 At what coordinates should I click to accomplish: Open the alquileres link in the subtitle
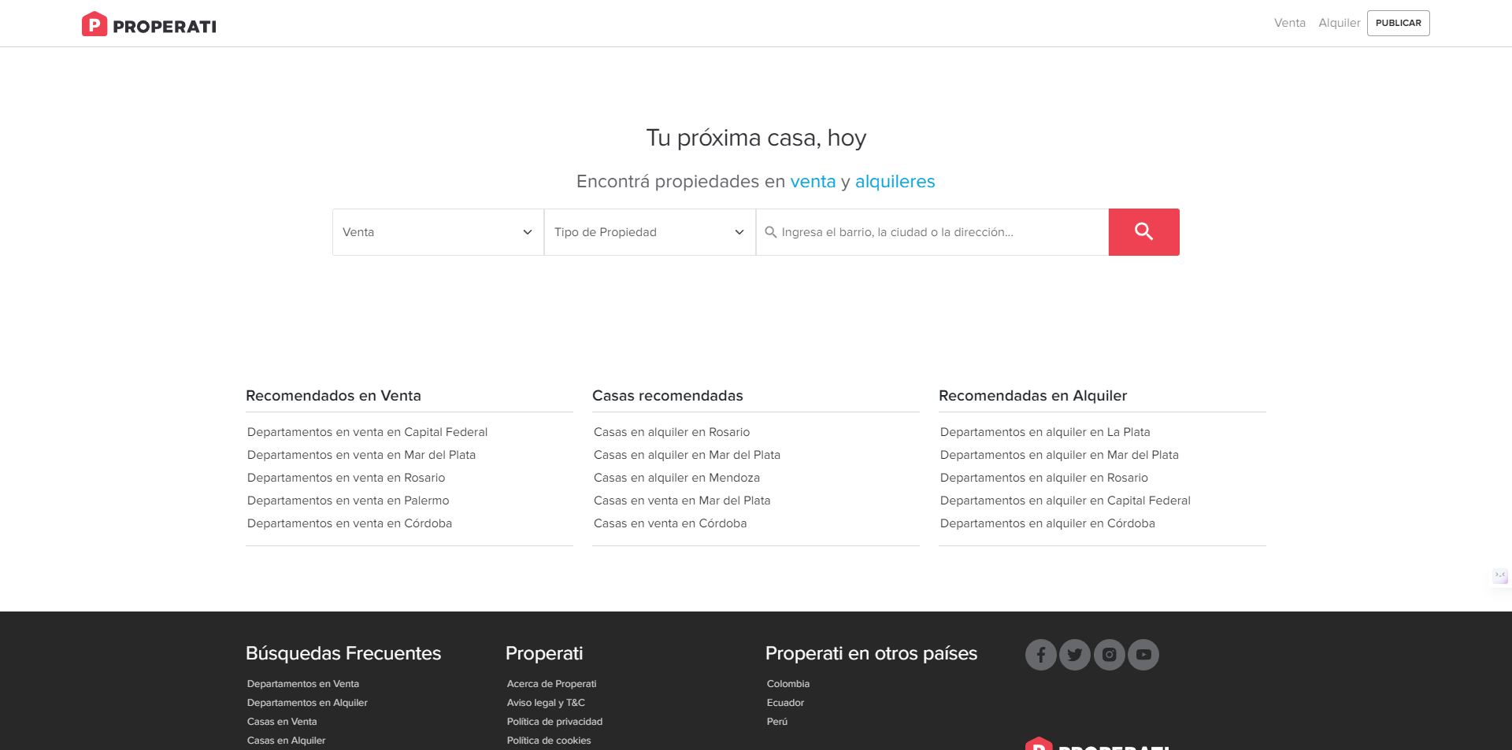(x=895, y=181)
